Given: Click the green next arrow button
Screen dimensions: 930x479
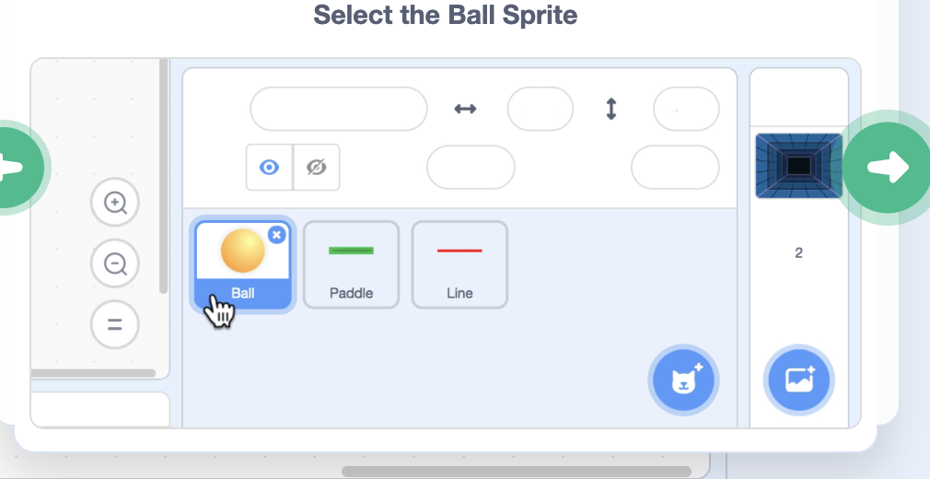Looking at the screenshot, I should [887, 168].
